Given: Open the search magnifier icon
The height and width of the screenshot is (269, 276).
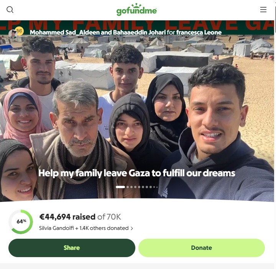Looking at the screenshot, I should 10,10.
